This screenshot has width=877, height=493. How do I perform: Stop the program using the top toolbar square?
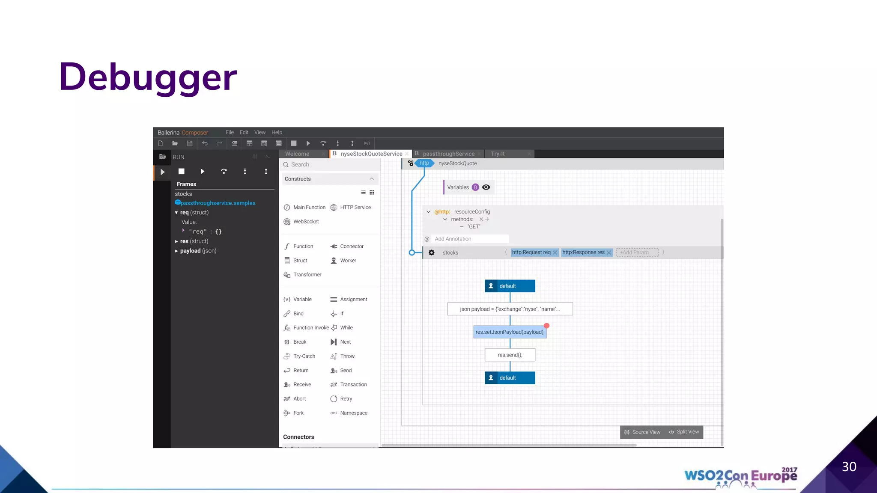[294, 143]
